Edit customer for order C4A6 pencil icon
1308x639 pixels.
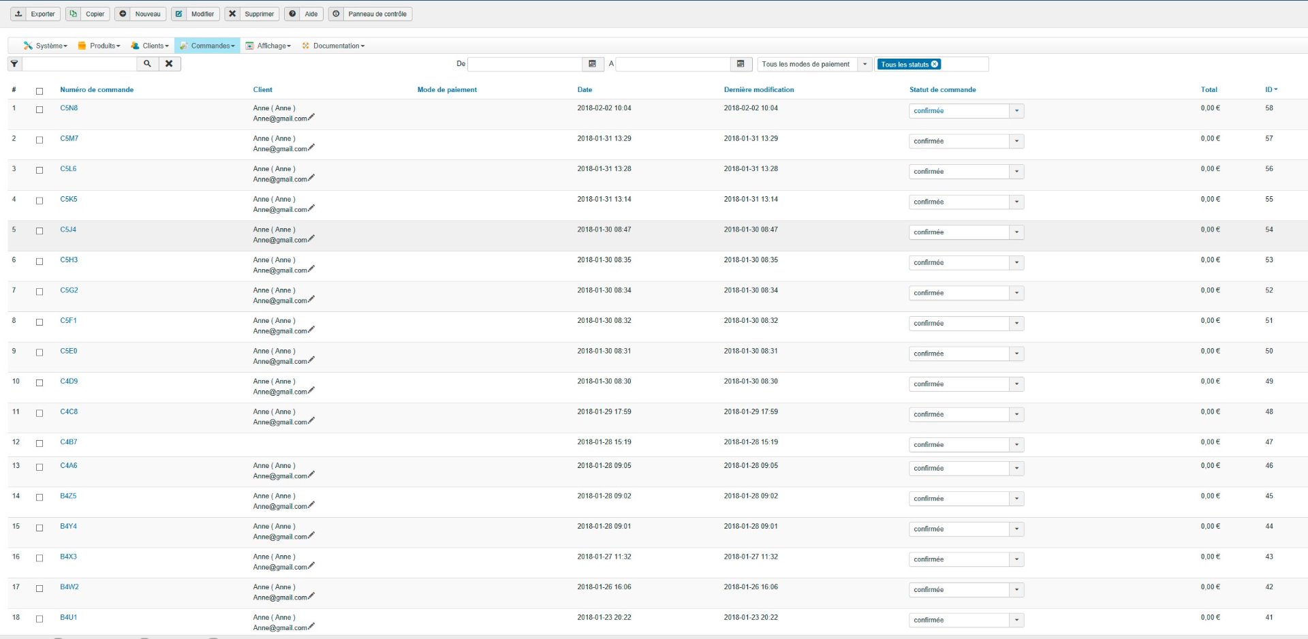pyautogui.click(x=311, y=475)
